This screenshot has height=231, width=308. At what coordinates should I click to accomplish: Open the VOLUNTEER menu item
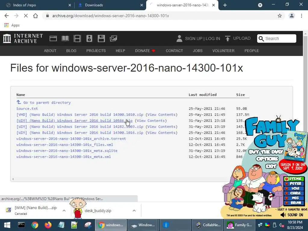click(x=223, y=51)
